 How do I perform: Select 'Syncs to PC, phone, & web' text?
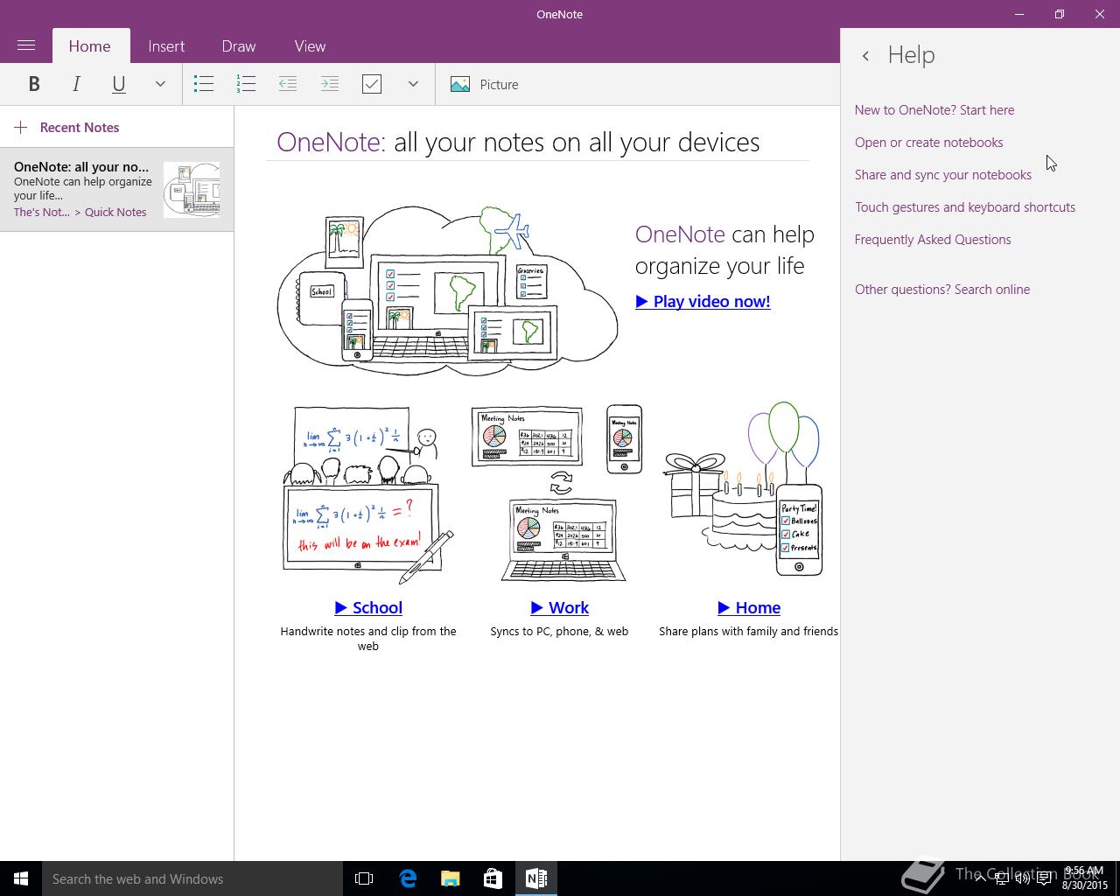559,631
